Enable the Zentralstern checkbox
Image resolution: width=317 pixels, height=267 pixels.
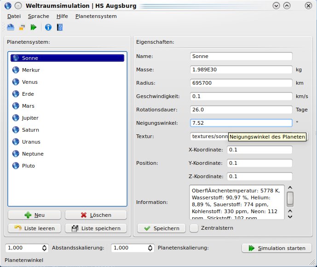pos(194,228)
